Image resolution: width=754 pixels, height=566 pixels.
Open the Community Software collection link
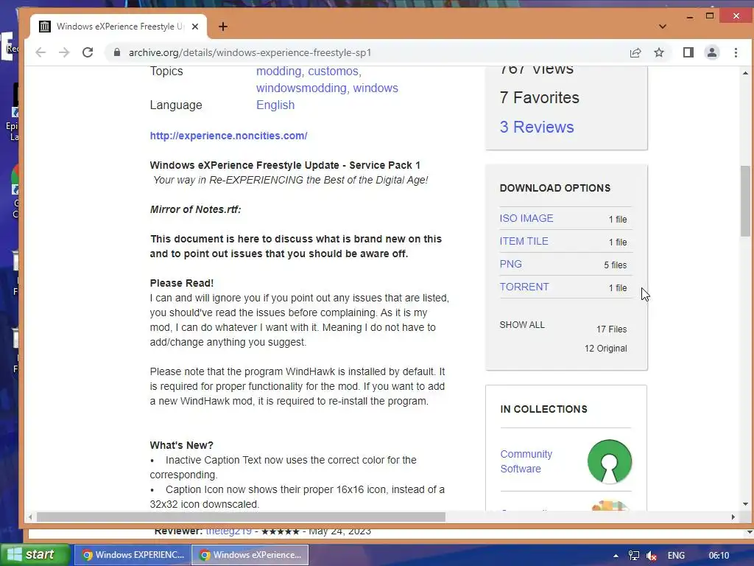pyautogui.click(x=526, y=461)
